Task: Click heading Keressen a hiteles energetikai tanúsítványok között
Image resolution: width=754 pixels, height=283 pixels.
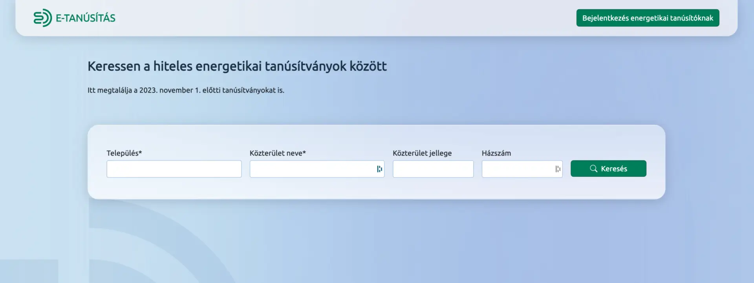Action: point(237,66)
